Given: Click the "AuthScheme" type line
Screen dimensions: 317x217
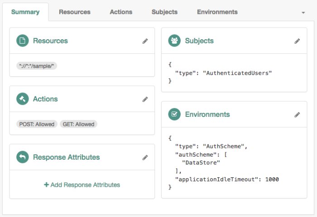Looking at the screenshot, I should pyautogui.click(x=211, y=147).
